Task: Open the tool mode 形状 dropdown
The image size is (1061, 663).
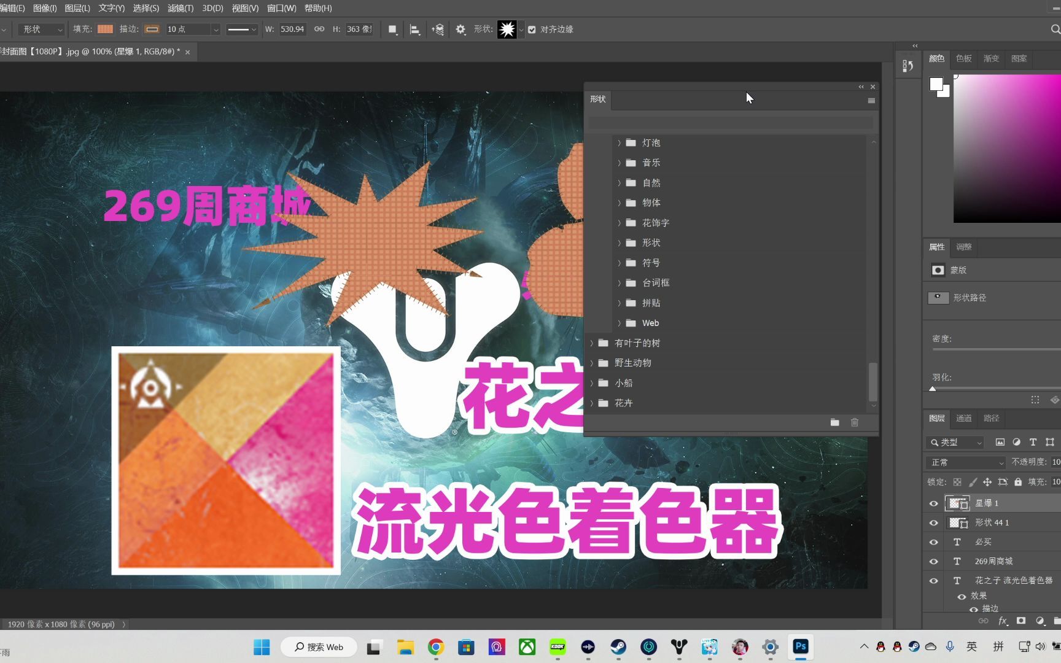Action: [x=41, y=29]
